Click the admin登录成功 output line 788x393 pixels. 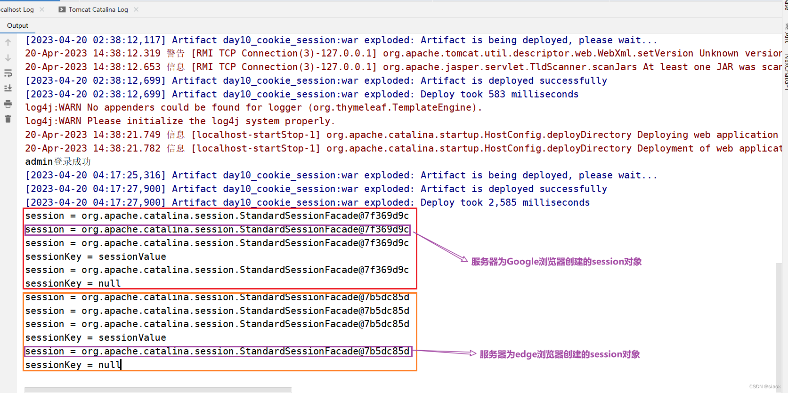click(x=58, y=162)
